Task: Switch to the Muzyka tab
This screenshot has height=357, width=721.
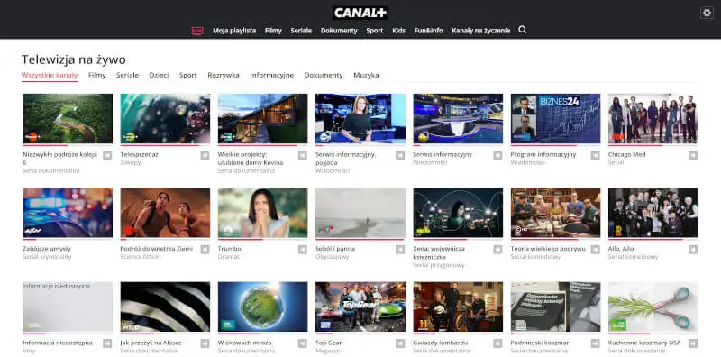Action: click(x=366, y=75)
